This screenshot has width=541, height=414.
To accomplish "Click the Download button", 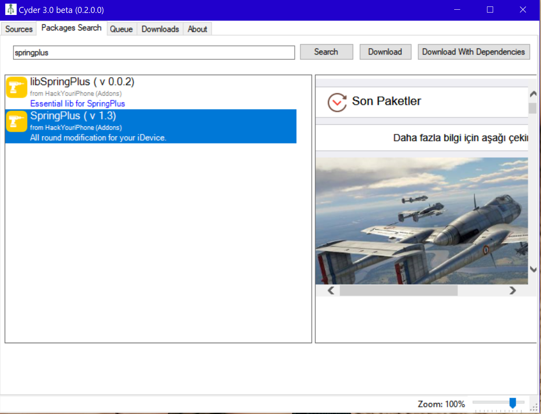I will 385,52.
